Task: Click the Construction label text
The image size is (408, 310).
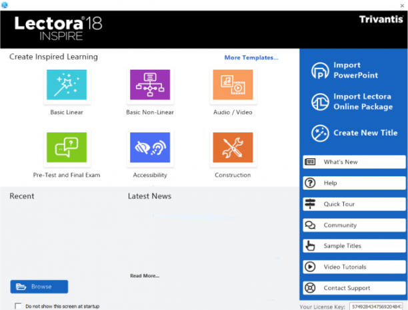Action: pos(233,175)
